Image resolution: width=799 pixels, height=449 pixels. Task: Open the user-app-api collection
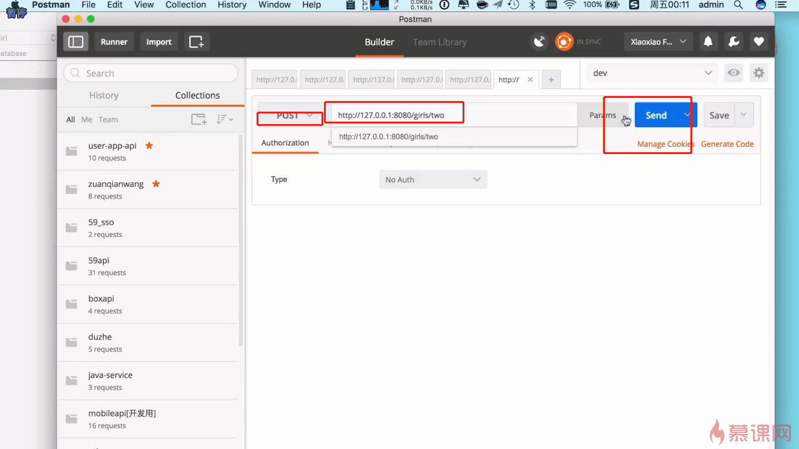(x=147, y=151)
